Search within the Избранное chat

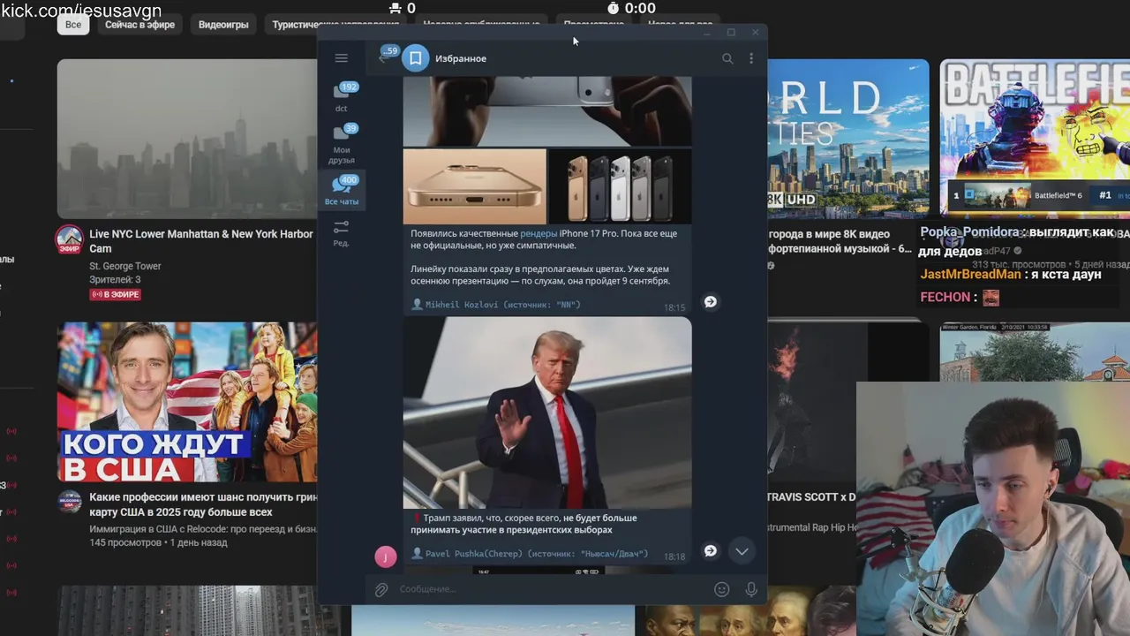click(727, 58)
